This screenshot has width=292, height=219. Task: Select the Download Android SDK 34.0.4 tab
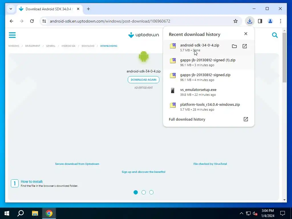tap(49, 9)
